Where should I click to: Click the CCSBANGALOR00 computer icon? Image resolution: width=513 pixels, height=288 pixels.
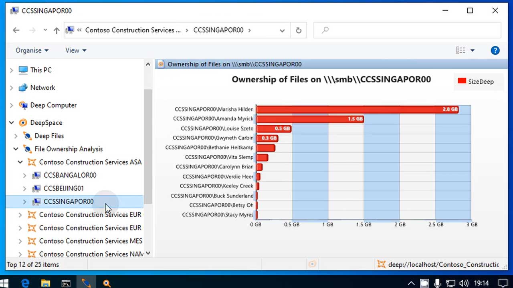click(36, 175)
